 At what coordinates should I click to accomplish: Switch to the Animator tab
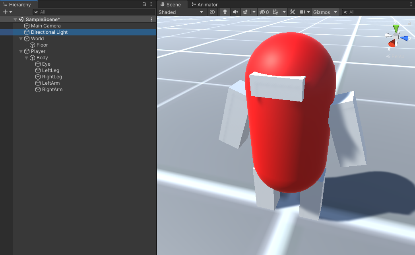tap(205, 4)
